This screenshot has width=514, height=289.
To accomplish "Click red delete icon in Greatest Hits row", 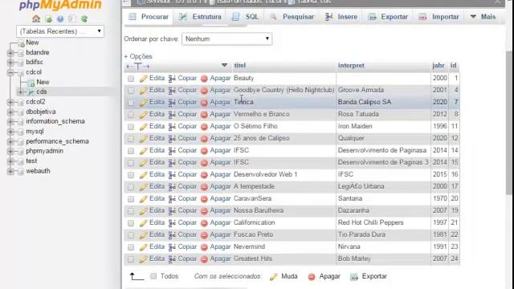I will 204,259.
